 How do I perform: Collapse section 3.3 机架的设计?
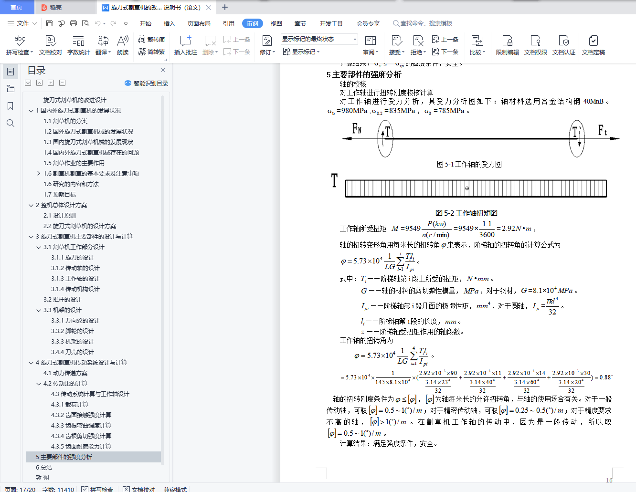[39, 310]
